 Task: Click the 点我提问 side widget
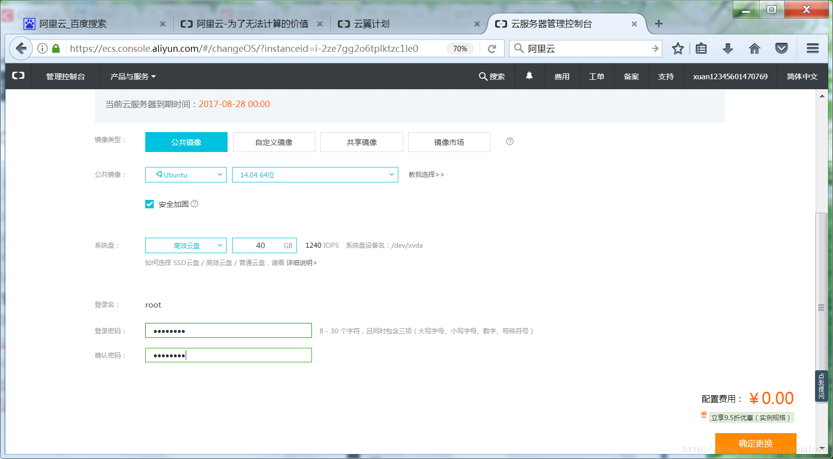[x=821, y=386]
